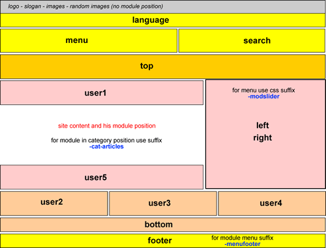Click the 'left' label in sidebar
326x248 pixels.
[x=263, y=126]
